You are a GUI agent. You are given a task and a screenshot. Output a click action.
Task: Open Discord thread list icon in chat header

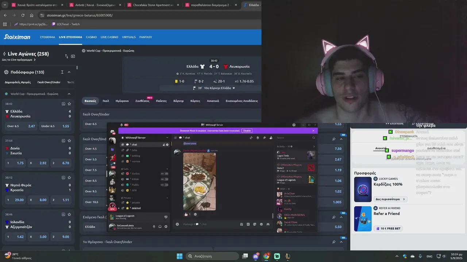coord(251,138)
